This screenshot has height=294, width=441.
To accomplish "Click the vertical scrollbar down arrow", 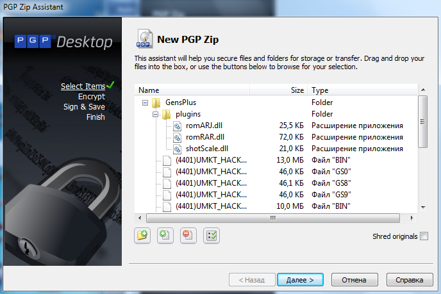I will 423,207.
